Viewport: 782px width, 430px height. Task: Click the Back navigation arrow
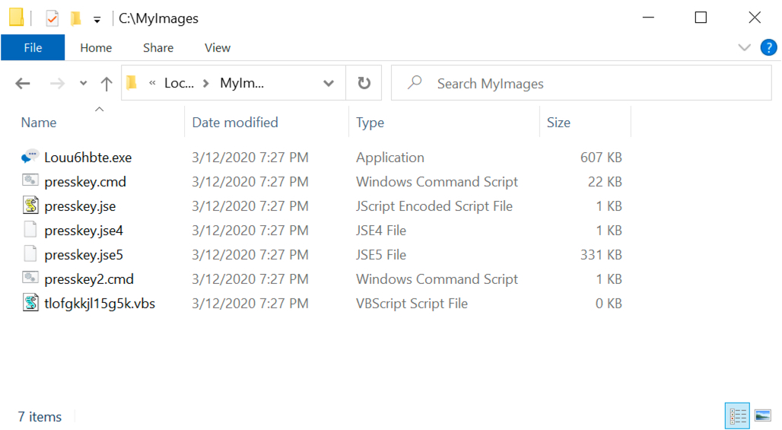[23, 83]
